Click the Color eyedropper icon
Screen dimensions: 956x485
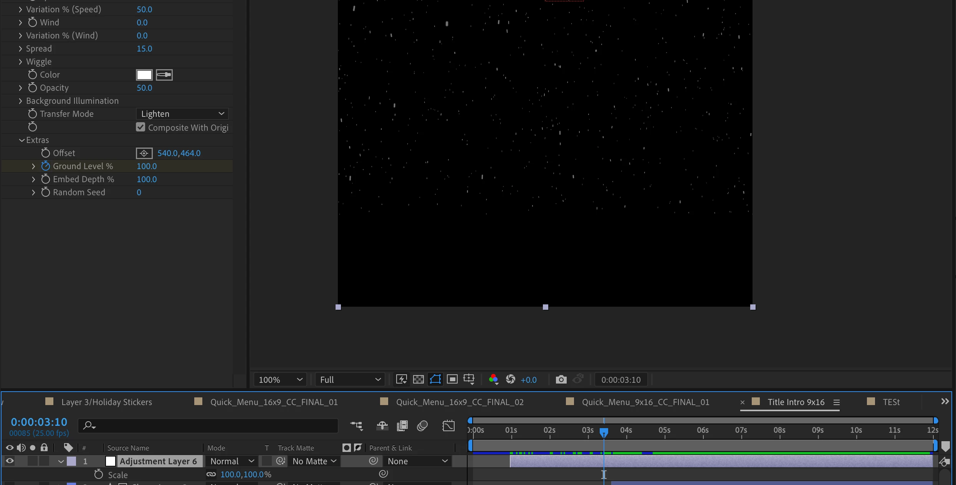164,75
